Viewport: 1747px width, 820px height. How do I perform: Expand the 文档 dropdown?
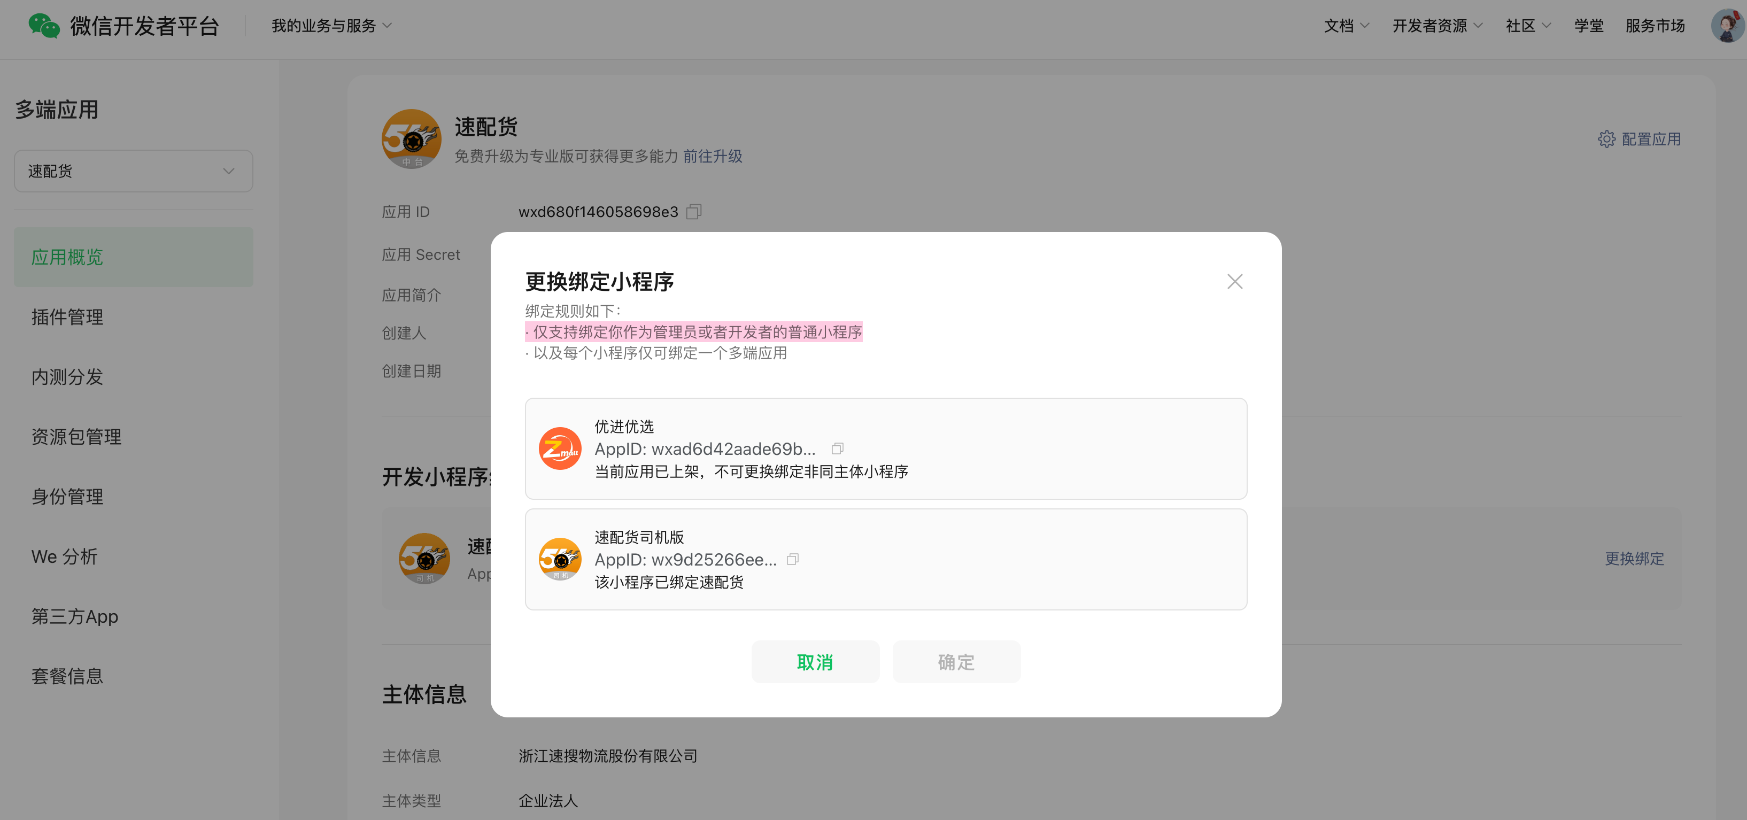[1346, 26]
